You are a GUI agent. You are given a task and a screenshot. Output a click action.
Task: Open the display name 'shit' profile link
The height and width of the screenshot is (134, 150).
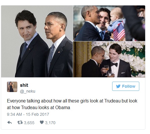tap(24, 85)
